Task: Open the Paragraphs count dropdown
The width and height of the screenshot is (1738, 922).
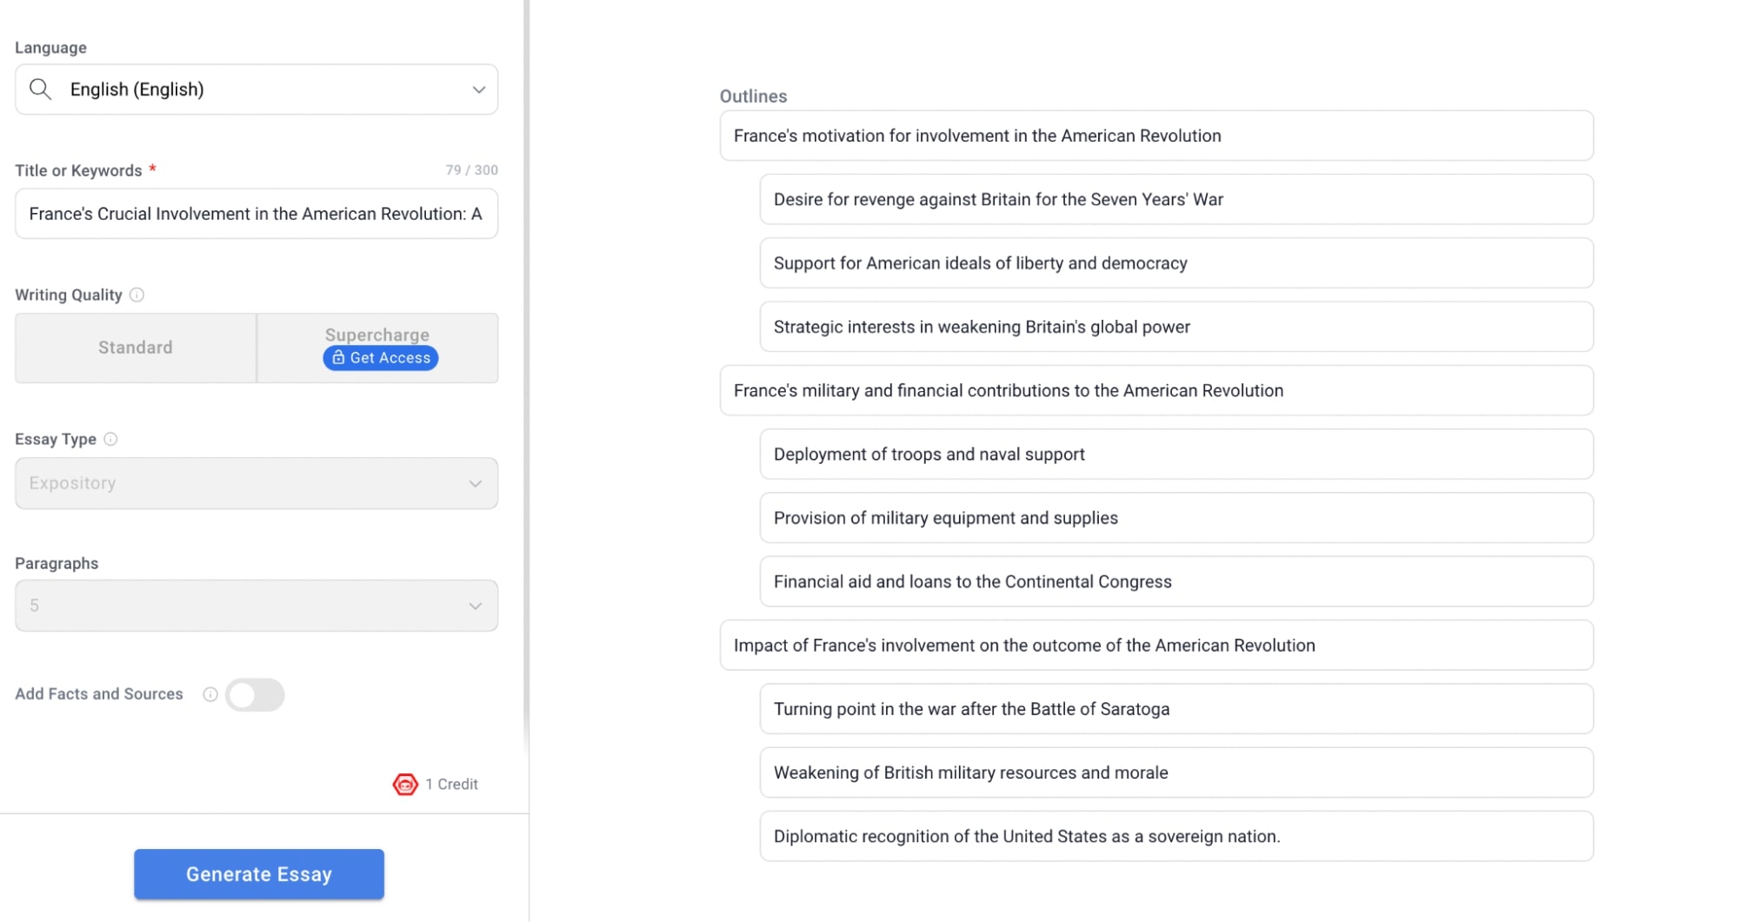Action: tap(475, 607)
